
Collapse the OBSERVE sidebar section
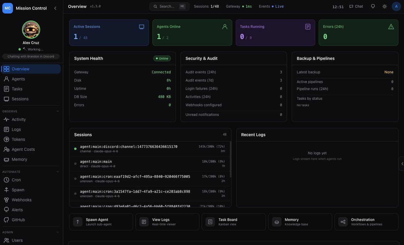point(57,111)
